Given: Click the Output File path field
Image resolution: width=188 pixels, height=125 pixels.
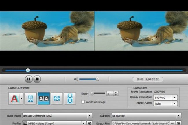Looking at the screenshot, I should (141, 123).
